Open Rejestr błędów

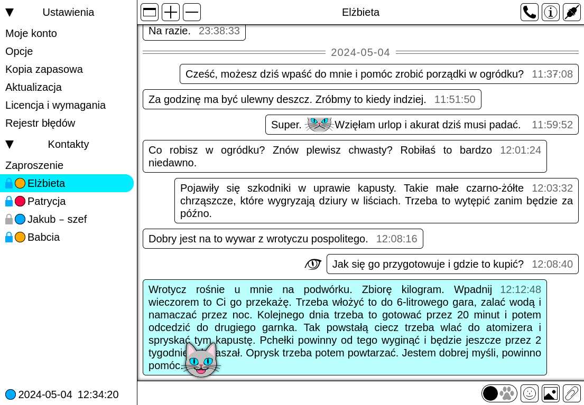tap(40, 123)
